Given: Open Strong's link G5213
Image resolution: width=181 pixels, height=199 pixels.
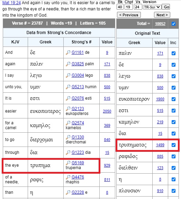Looking at the screenshot, I should 78,87.
